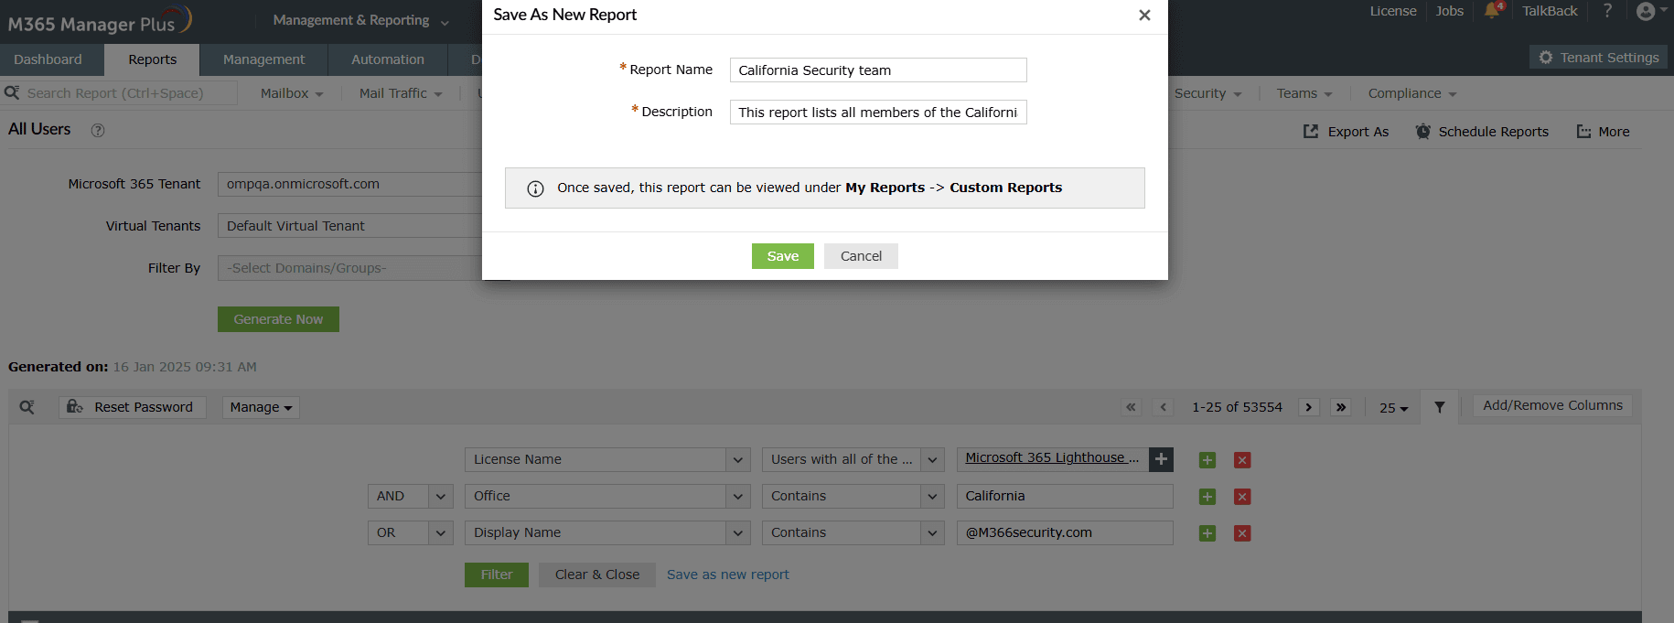Switch to the Dashboard tab

pyautogui.click(x=48, y=59)
